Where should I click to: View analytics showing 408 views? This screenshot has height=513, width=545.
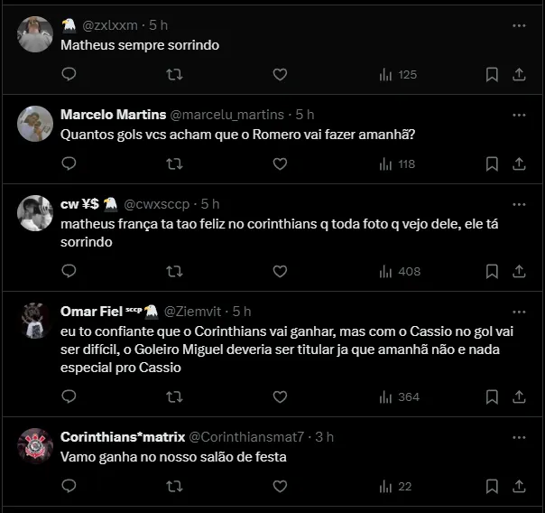(x=399, y=271)
